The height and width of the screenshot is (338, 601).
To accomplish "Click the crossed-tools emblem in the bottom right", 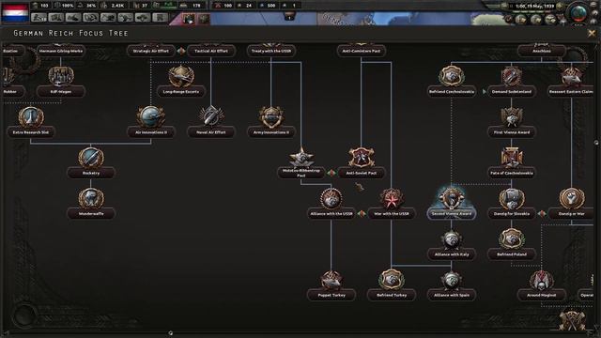I will click(572, 320).
